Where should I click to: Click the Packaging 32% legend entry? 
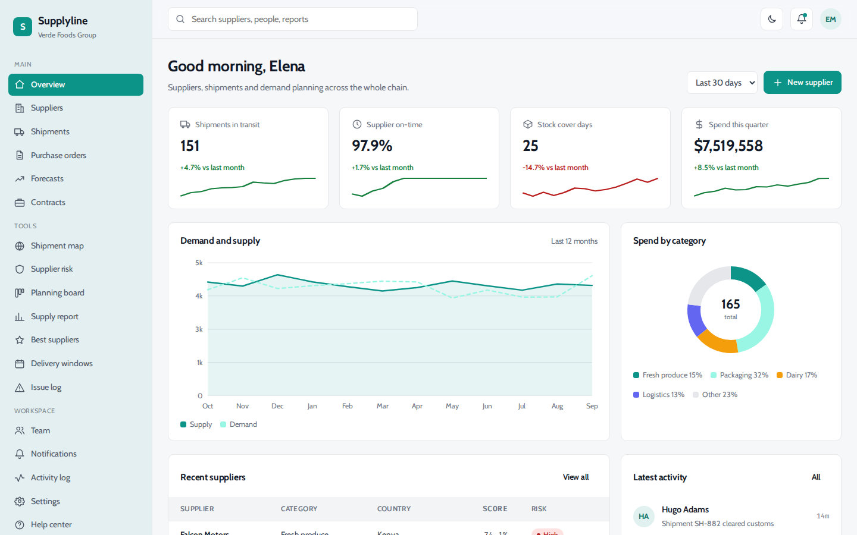coord(740,375)
